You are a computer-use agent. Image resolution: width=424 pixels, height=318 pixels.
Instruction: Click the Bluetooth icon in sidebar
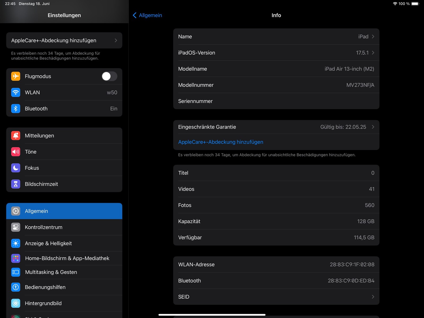click(16, 109)
